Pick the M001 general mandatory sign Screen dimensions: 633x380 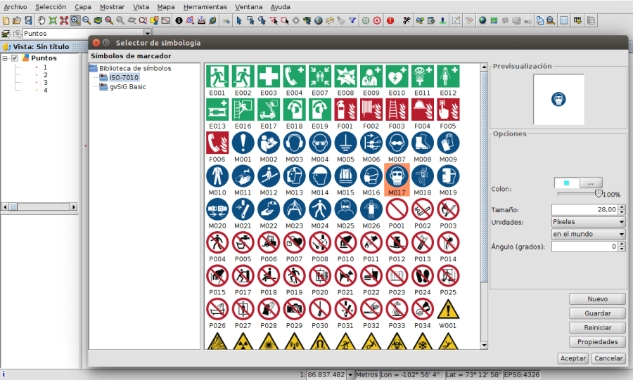coord(243,143)
